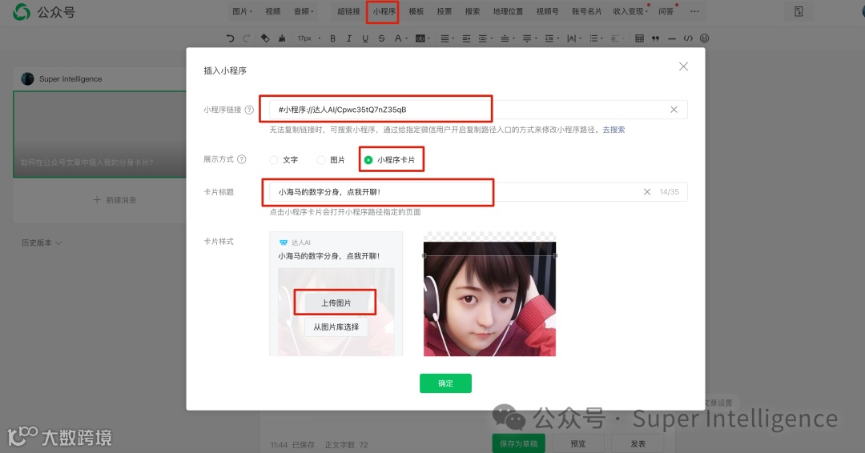Open the 收入变现 dropdown menu
Screen dimensions: 865x453
click(630, 11)
